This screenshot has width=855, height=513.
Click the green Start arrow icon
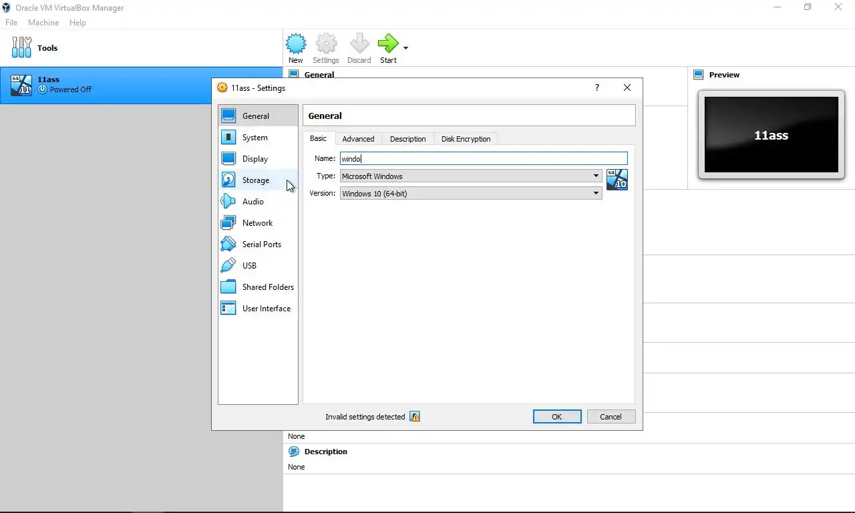point(387,44)
